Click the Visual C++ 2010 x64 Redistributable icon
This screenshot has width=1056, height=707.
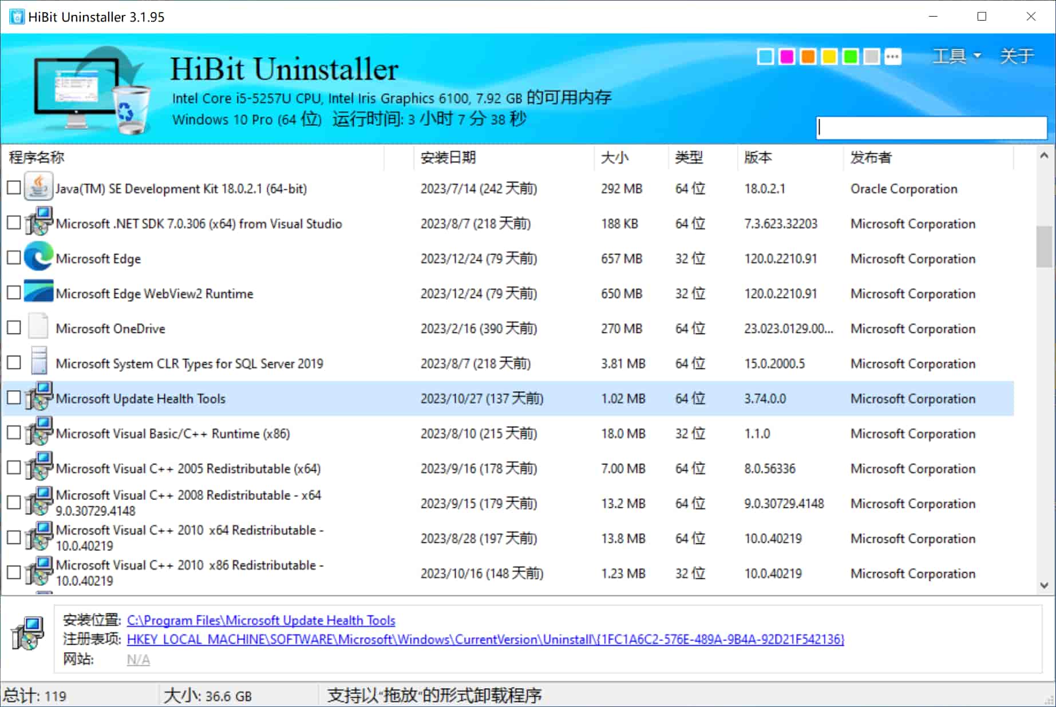(x=38, y=537)
